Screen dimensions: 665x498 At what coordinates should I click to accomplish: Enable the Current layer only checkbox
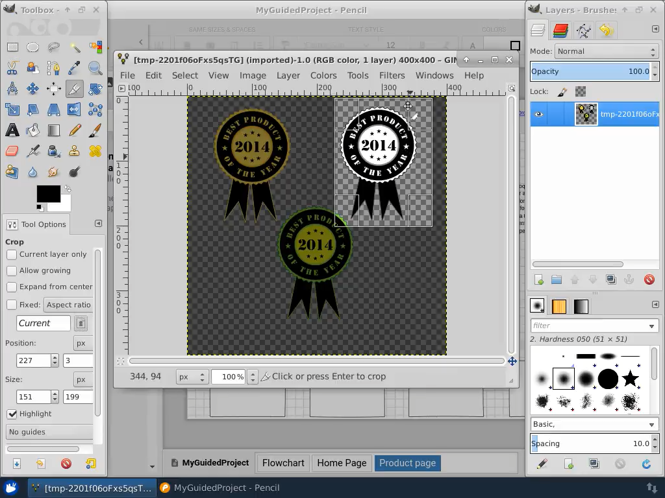pyautogui.click(x=12, y=255)
